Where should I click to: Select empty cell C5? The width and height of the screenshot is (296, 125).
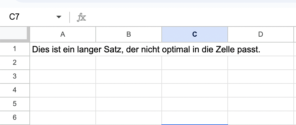[195, 104]
